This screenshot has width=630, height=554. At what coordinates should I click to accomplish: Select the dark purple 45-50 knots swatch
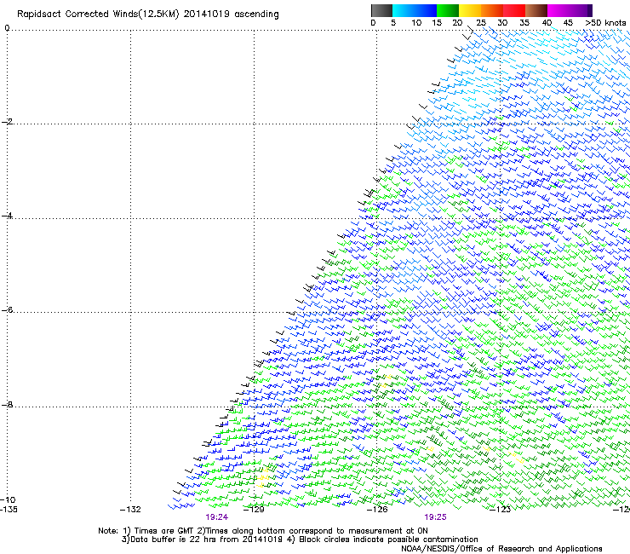click(x=581, y=10)
